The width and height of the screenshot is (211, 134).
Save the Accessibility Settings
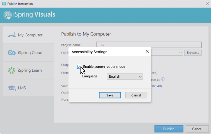click(110, 95)
